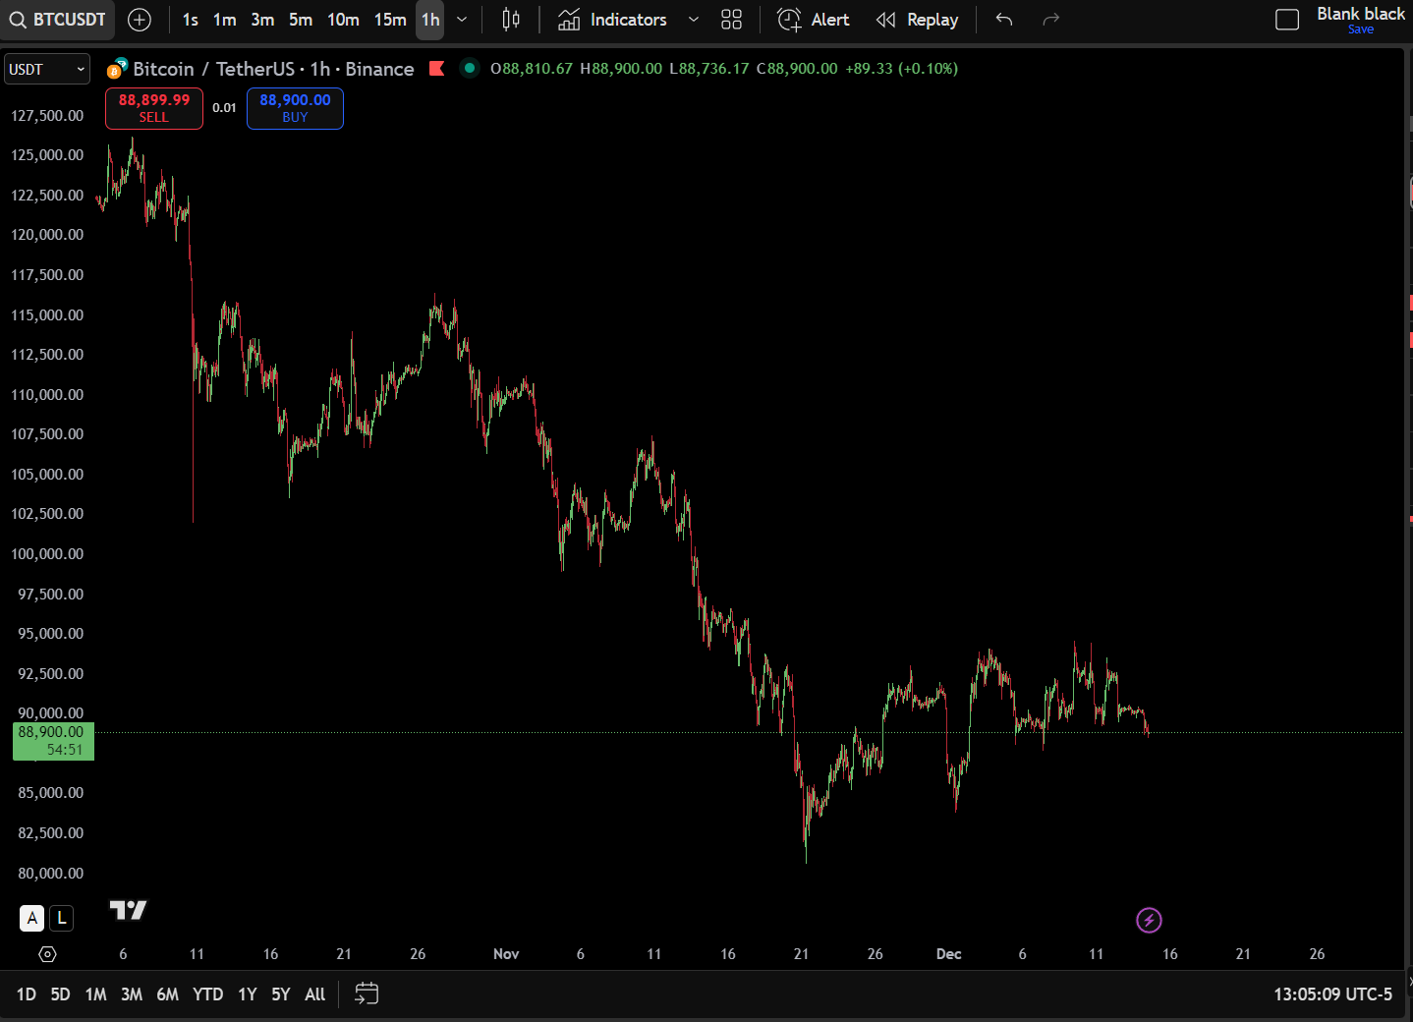Click the 100,000.00 price axis label

tap(47, 554)
